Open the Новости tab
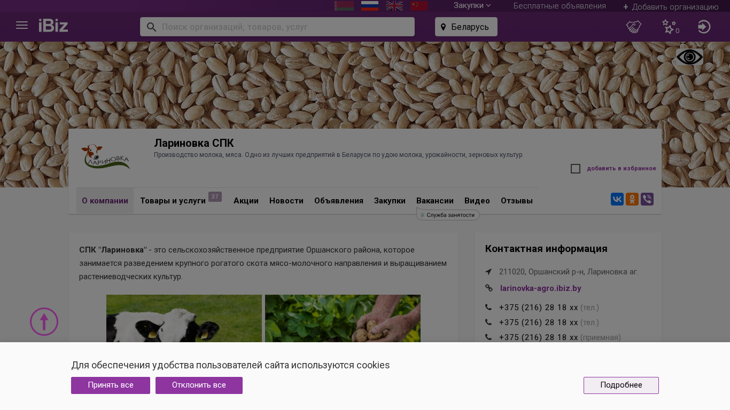The image size is (730, 410). coord(286,201)
